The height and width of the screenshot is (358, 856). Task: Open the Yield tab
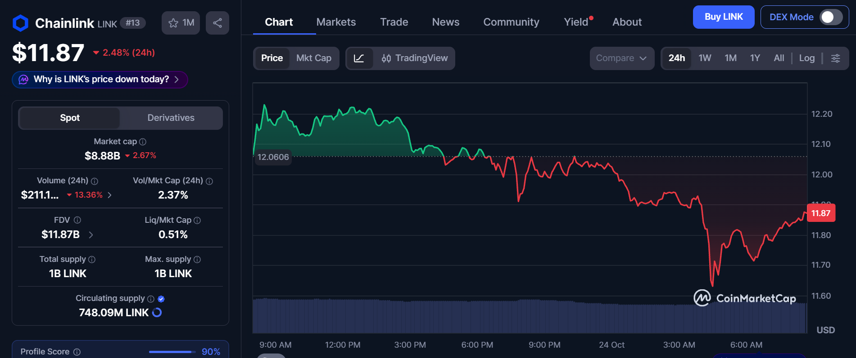point(577,22)
